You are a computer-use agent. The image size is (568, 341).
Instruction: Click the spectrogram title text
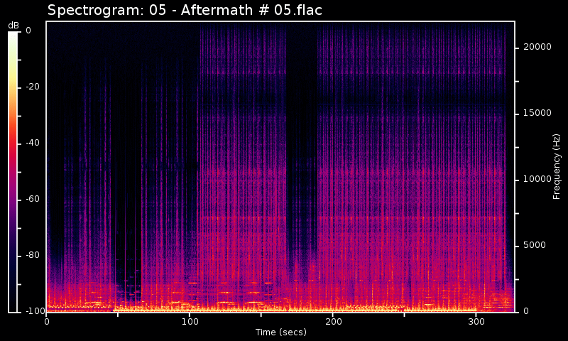click(185, 10)
